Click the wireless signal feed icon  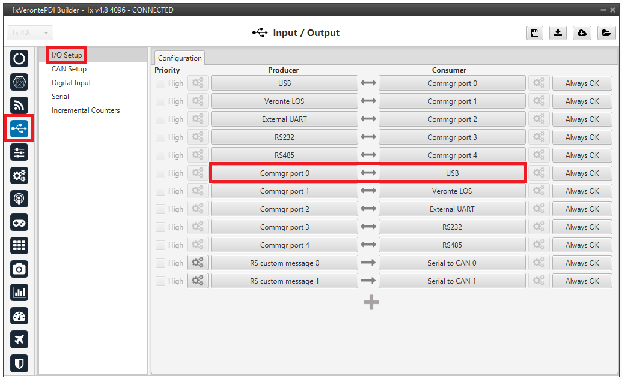pos(19,106)
